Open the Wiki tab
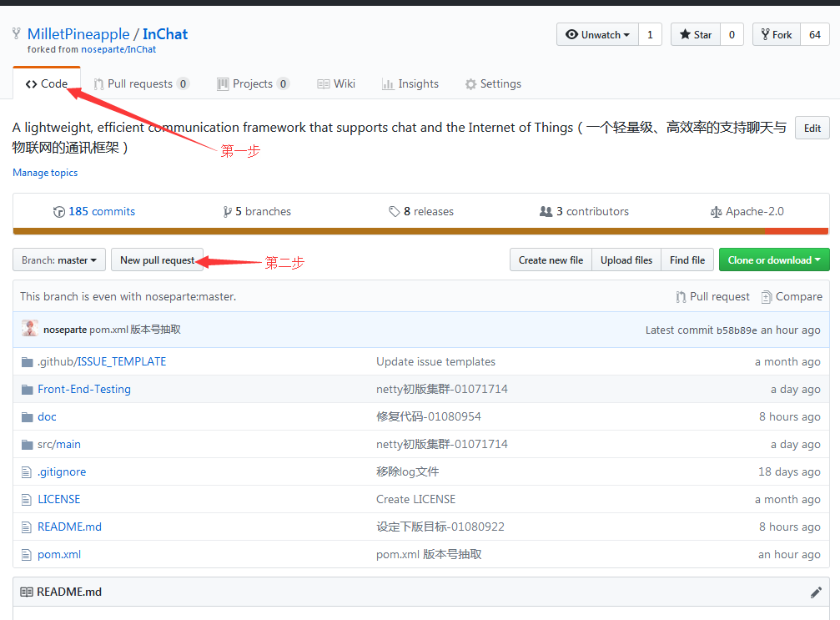This screenshot has height=620, width=840. pyautogui.click(x=336, y=83)
